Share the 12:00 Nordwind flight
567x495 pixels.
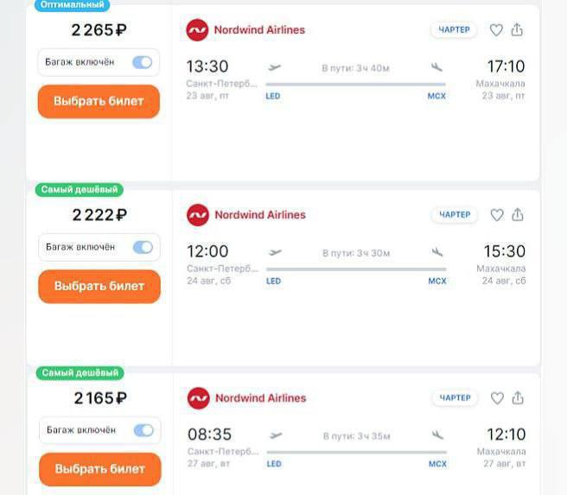coord(518,215)
